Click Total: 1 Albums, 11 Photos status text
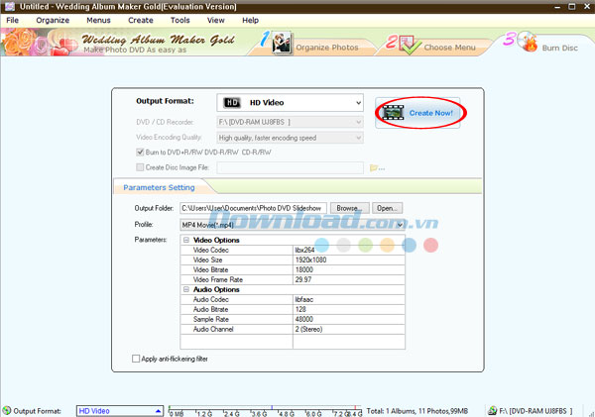The width and height of the screenshot is (595, 417). click(x=417, y=411)
